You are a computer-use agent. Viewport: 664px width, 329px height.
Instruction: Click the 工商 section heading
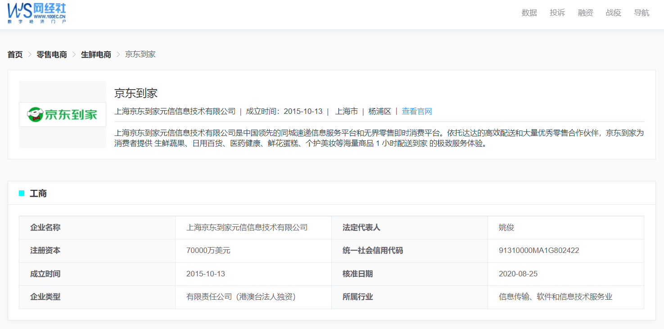[x=38, y=194]
